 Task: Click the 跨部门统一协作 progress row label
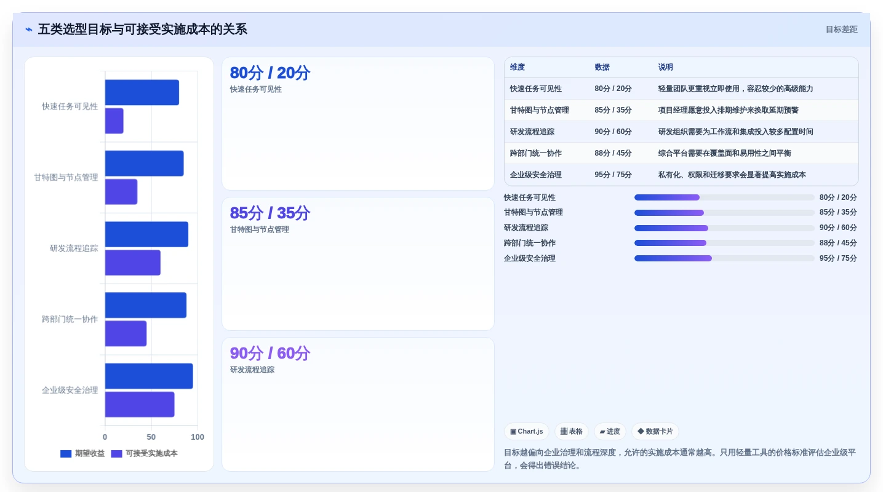530,243
